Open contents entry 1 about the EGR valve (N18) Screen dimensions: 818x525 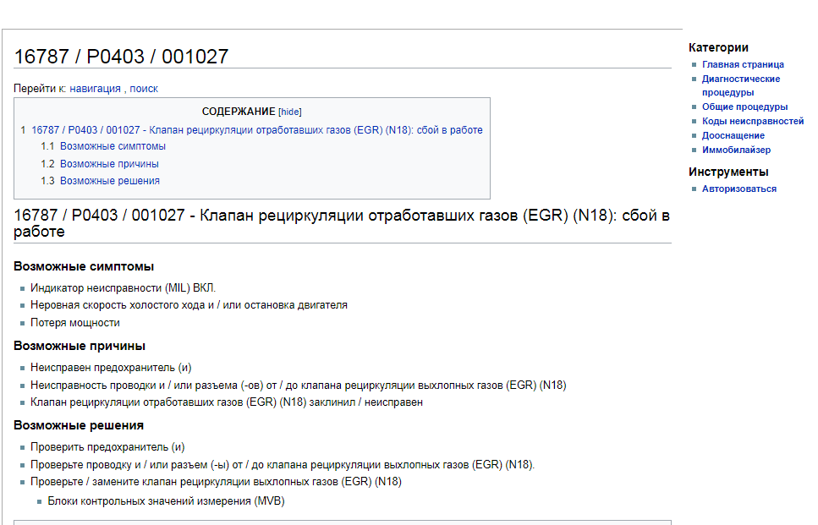[256, 130]
